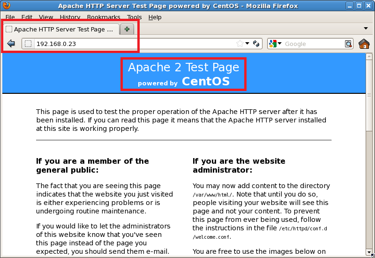Maximize the Firefox window
The image size is (375, 258).
[x=359, y=6]
